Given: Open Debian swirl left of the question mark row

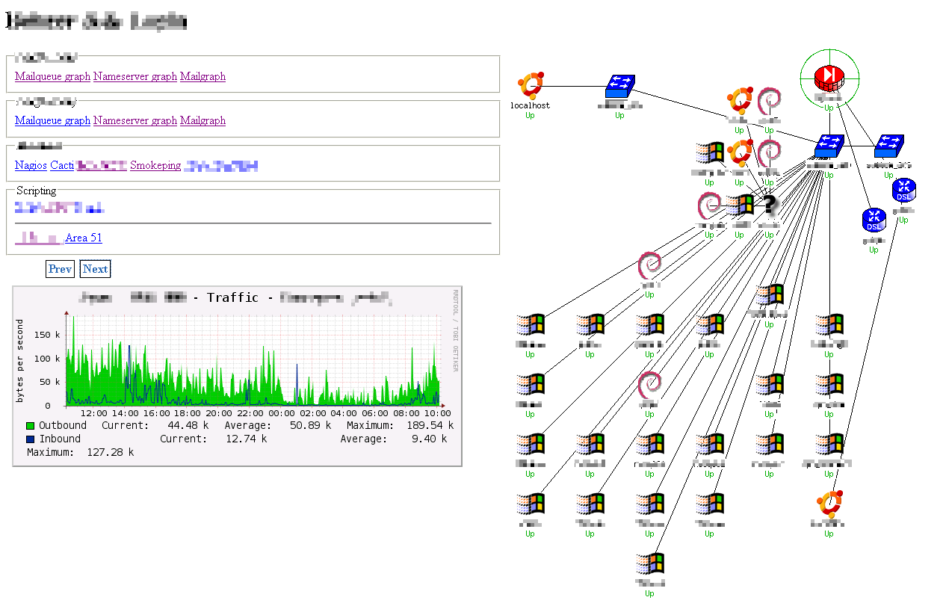Looking at the screenshot, I should point(709,205).
